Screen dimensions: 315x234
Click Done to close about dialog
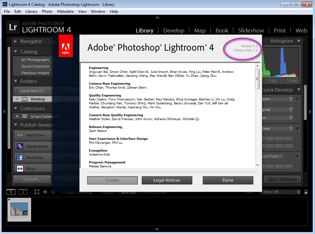[x=228, y=180]
